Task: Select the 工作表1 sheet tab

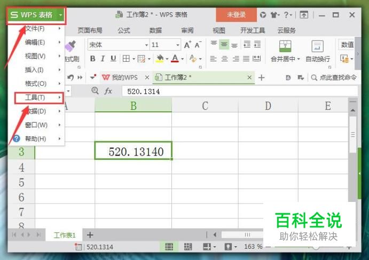Action: tap(65, 235)
